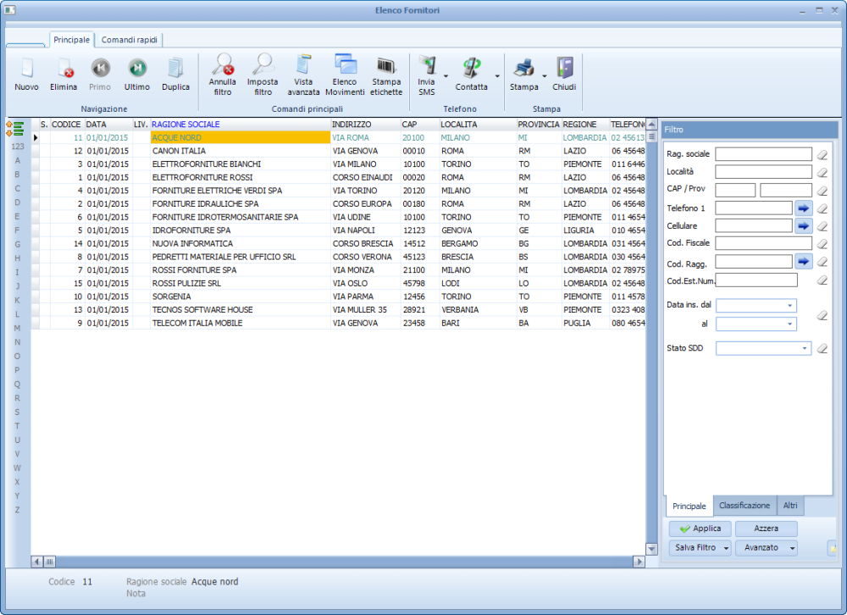Viewport: 847px width, 615px height.
Task: Expand the Invia SMS dropdown arrow
Action: tap(446, 76)
